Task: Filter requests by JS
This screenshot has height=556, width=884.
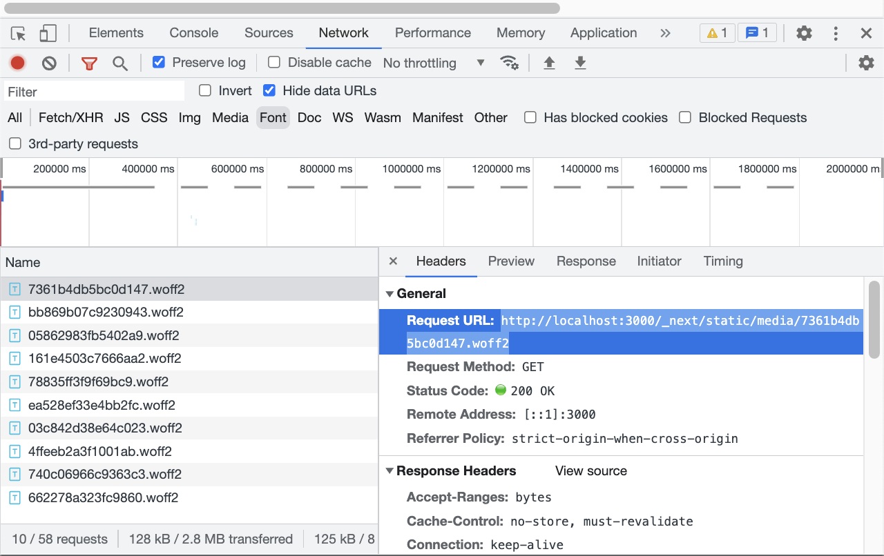Action: (x=122, y=118)
